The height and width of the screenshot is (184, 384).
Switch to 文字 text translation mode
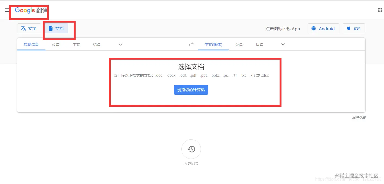click(x=29, y=28)
